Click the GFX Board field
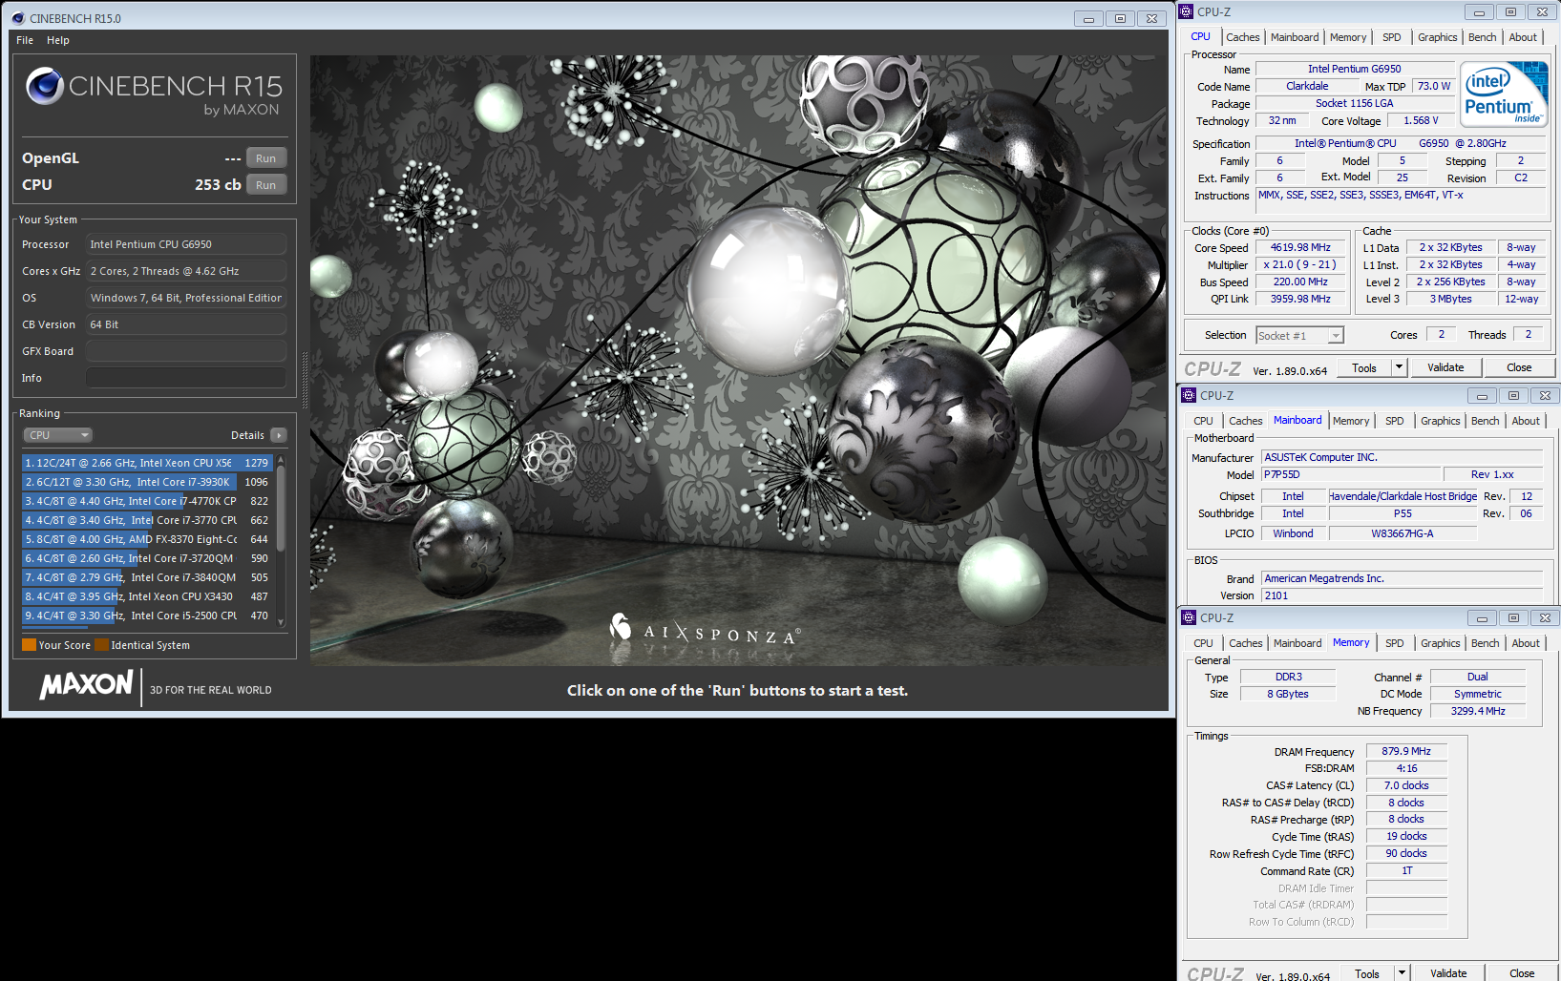Screen dimensions: 1561x981 [x=186, y=351]
